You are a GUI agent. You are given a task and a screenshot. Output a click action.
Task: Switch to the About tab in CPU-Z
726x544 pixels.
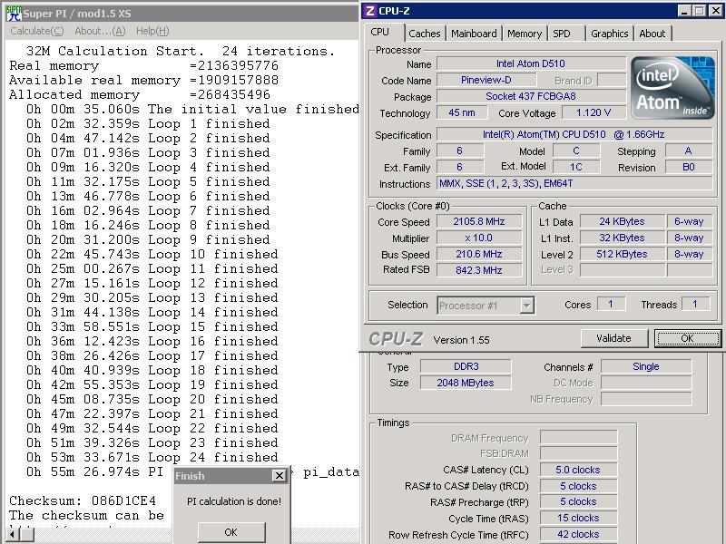pyautogui.click(x=652, y=34)
